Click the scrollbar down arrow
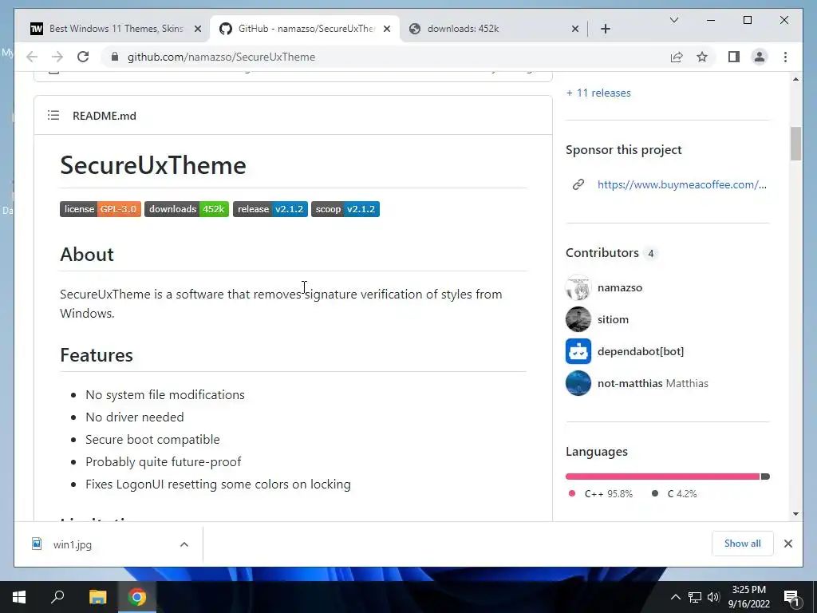 pos(795,514)
